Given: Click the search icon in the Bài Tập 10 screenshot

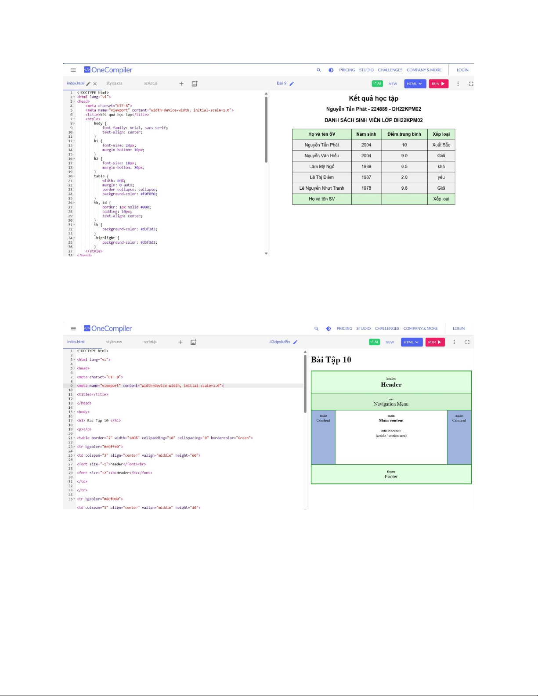Looking at the screenshot, I should [316, 328].
